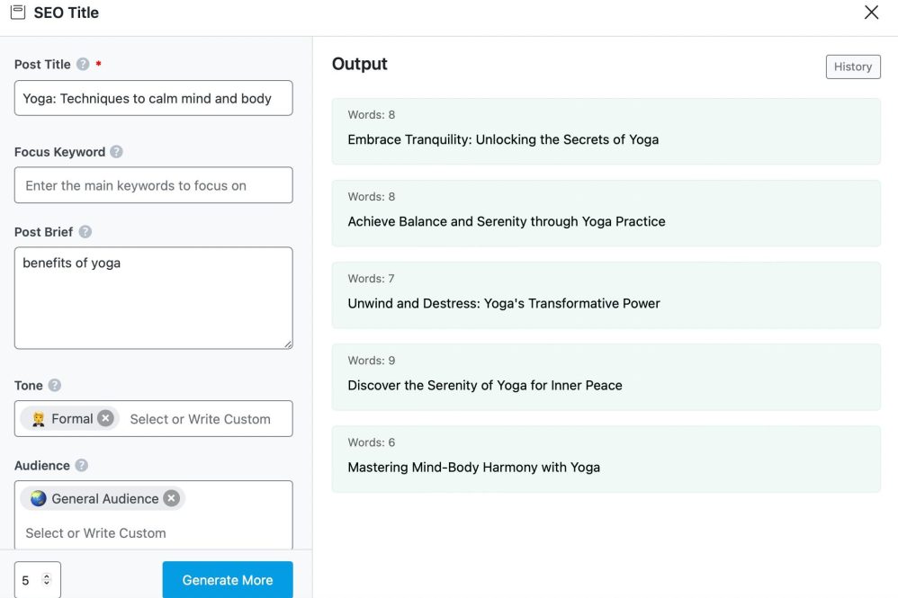Remove the Formal tone tag
This screenshot has width=898, height=598.
click(x=105, y=418)
